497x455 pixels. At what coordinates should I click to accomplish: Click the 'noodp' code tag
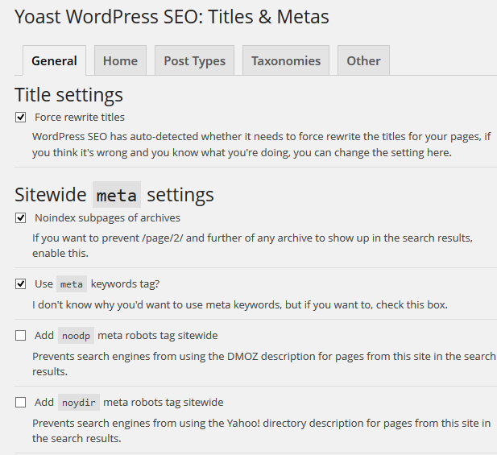click(75, 336)
